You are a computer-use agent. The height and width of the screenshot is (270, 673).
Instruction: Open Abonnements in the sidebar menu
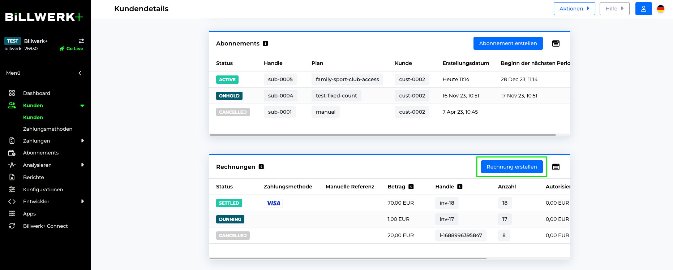click(x=41, y=153)
